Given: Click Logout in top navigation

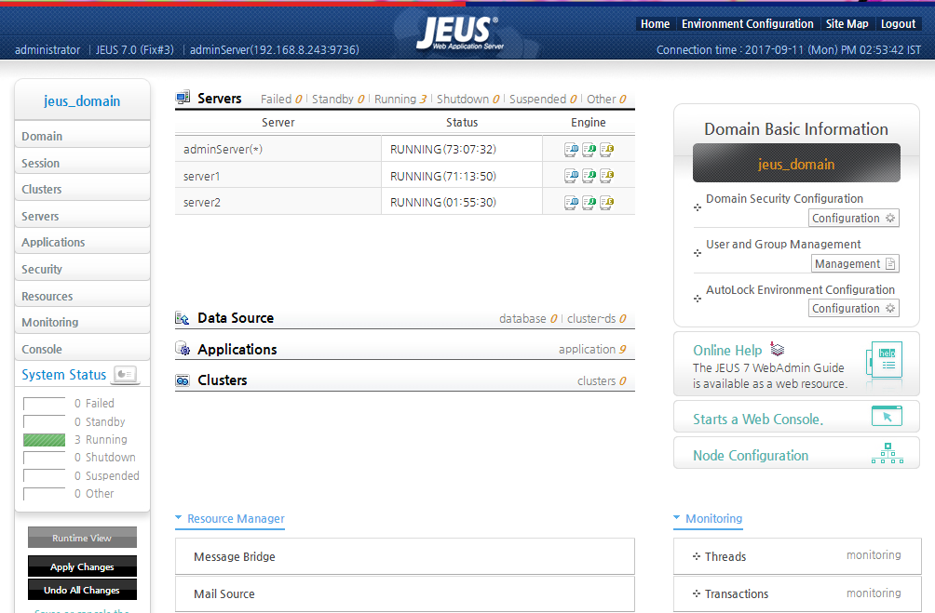Looking at the screenshot, I should click(x=898, y=24).
